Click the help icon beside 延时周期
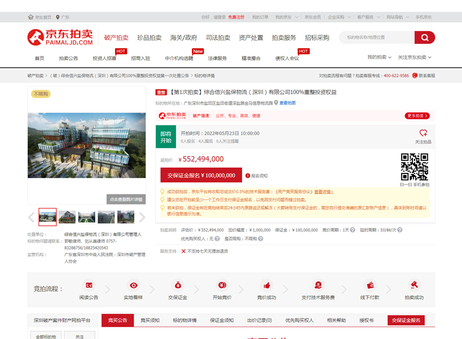 pyautogui.click(x=400, y=230)
